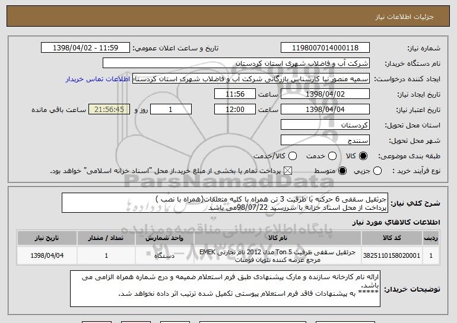
Task: Select the کالا radio button
Action: pos(363,156)
